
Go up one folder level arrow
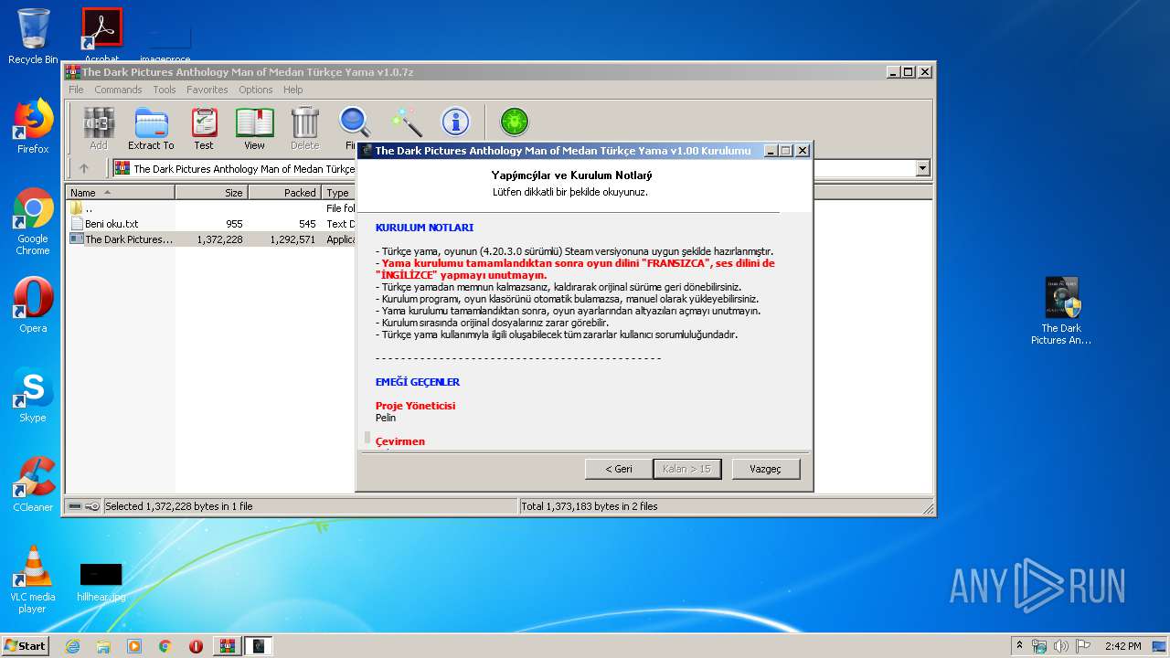tap(84, 168)
